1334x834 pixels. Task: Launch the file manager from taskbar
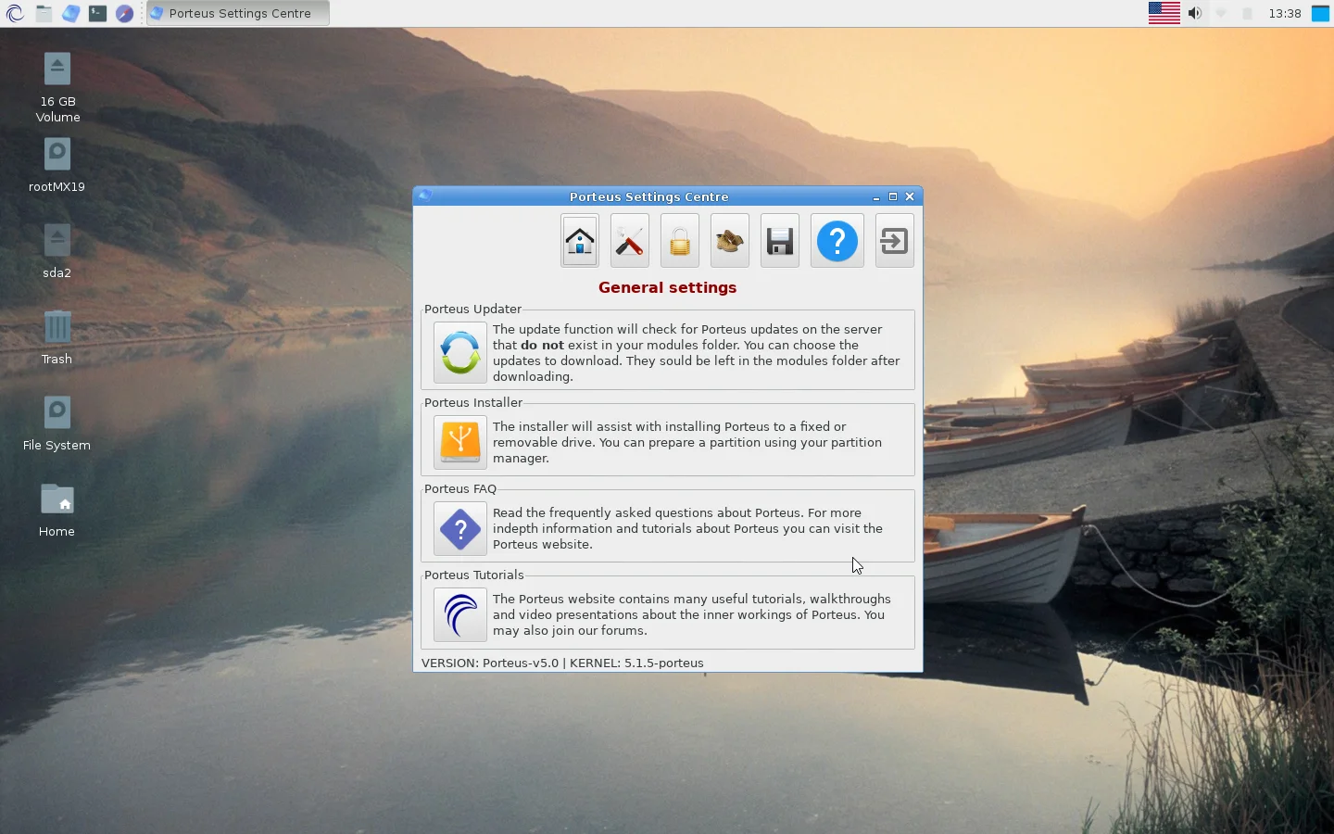44,13
